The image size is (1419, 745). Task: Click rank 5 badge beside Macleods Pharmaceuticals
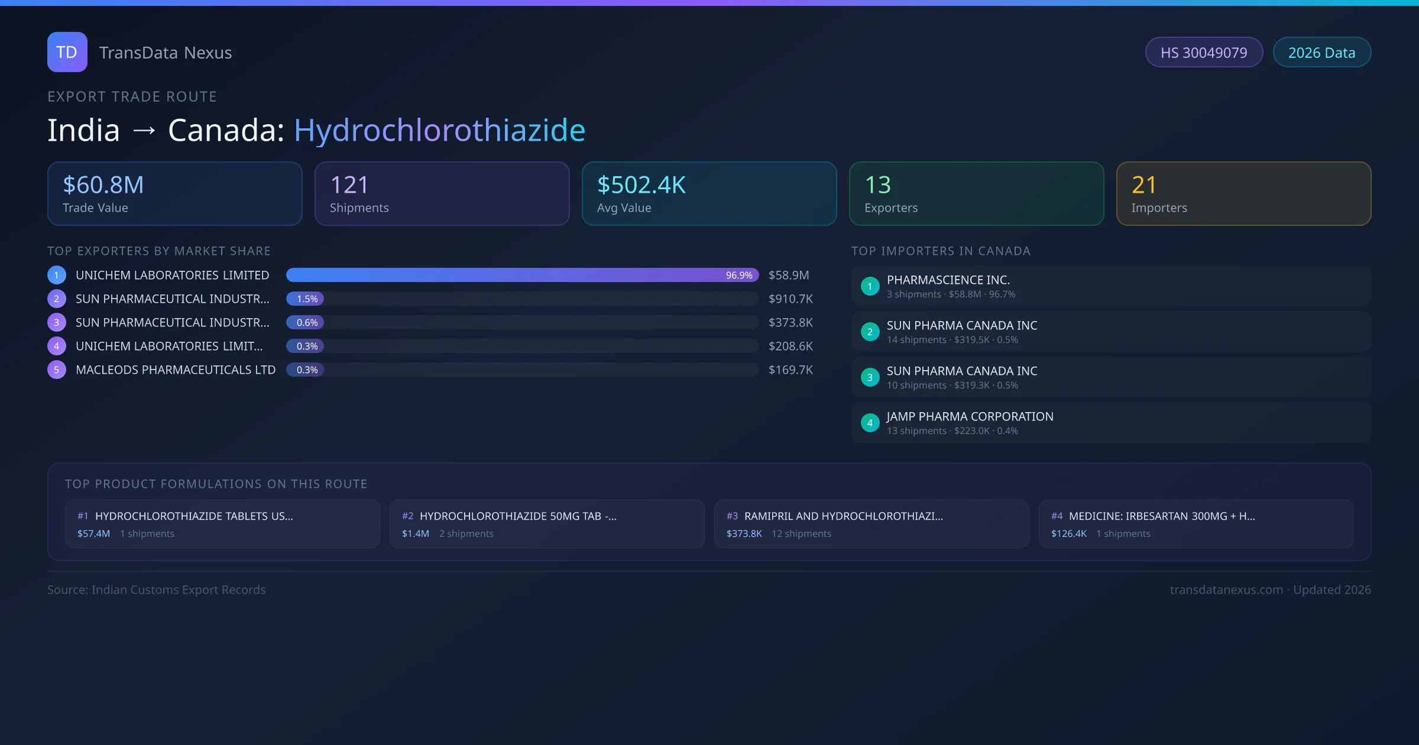pyautogui.click(x=57, y=370)
